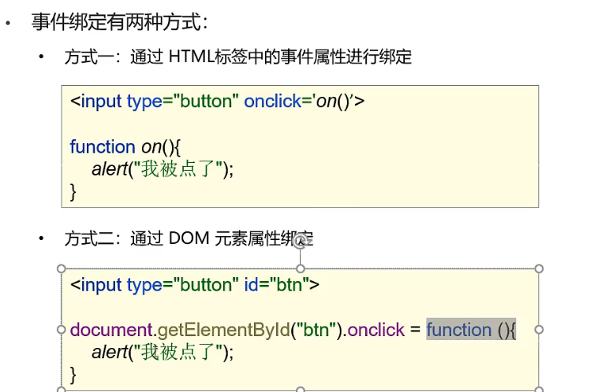Click the bottom-center resize handle of selected box
The height and width of the screenshot is (392, 613).
300,390
